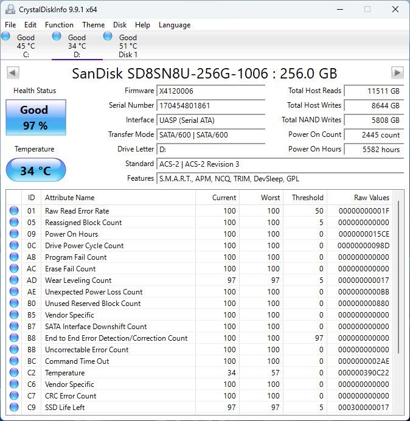Select the D: drive at 34 °C

[x=77, y=46]
